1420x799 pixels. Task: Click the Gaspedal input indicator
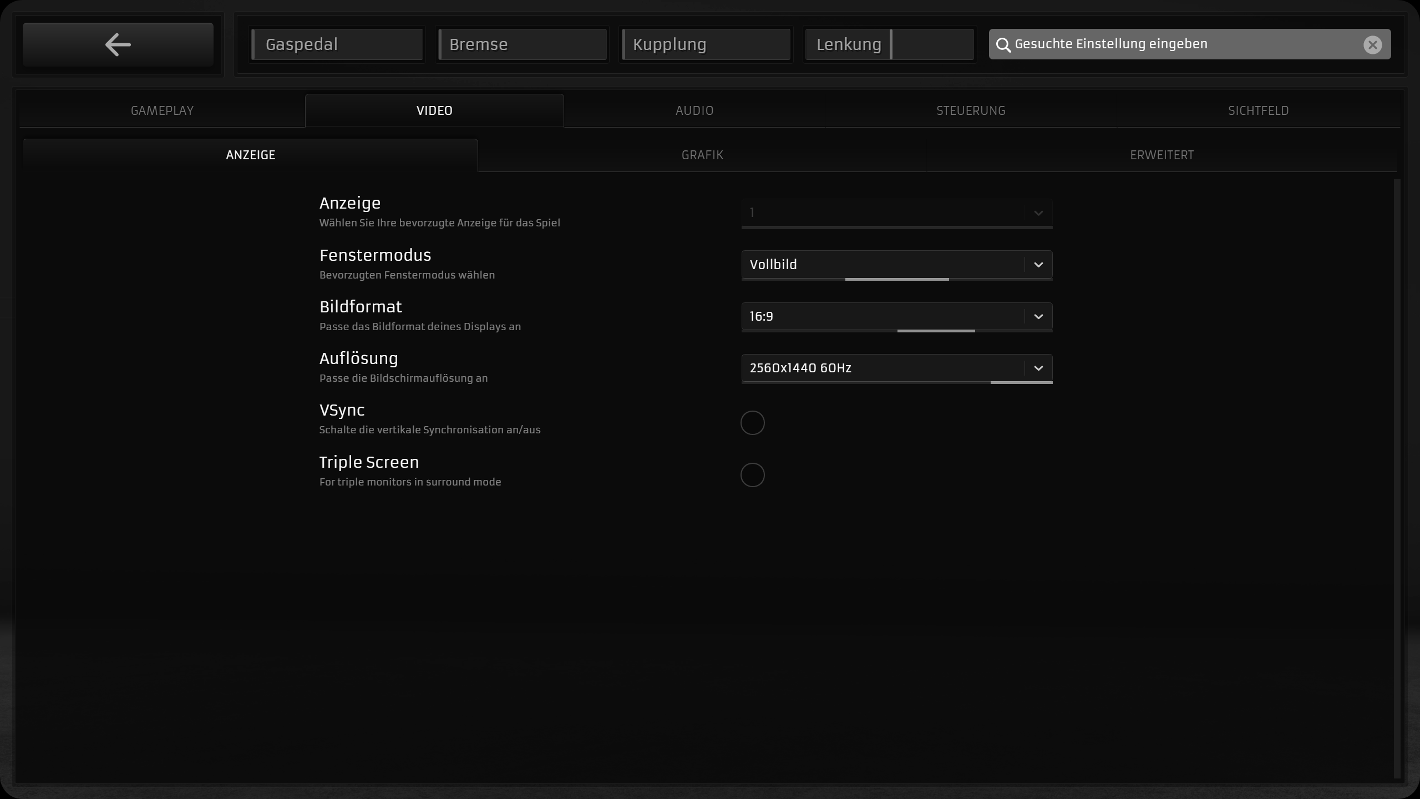point(337,44)
